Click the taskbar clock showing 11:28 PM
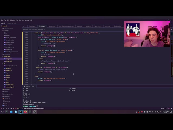 (165, 112)
